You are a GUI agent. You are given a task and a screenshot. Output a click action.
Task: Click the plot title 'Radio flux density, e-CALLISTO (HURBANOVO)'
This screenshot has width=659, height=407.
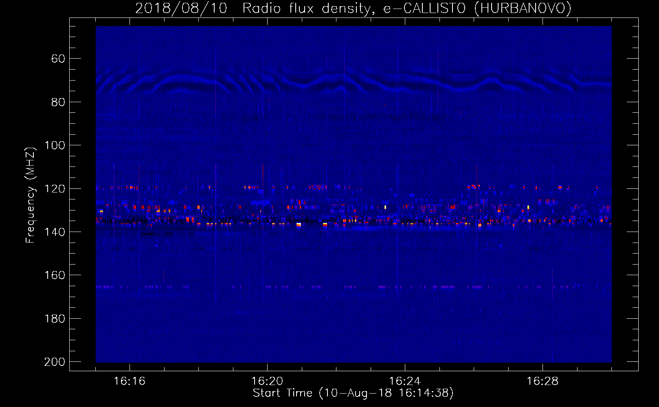tap(407, 8)
